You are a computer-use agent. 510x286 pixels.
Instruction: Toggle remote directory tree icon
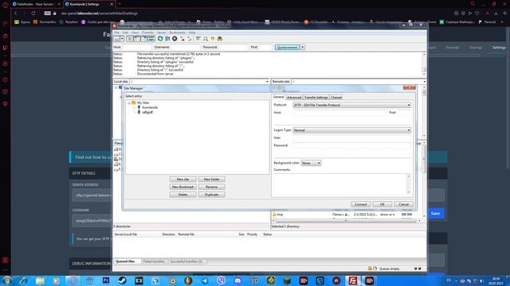click(143, 39)
